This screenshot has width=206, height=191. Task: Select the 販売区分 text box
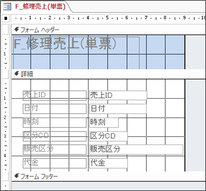[x=136, y=150]
